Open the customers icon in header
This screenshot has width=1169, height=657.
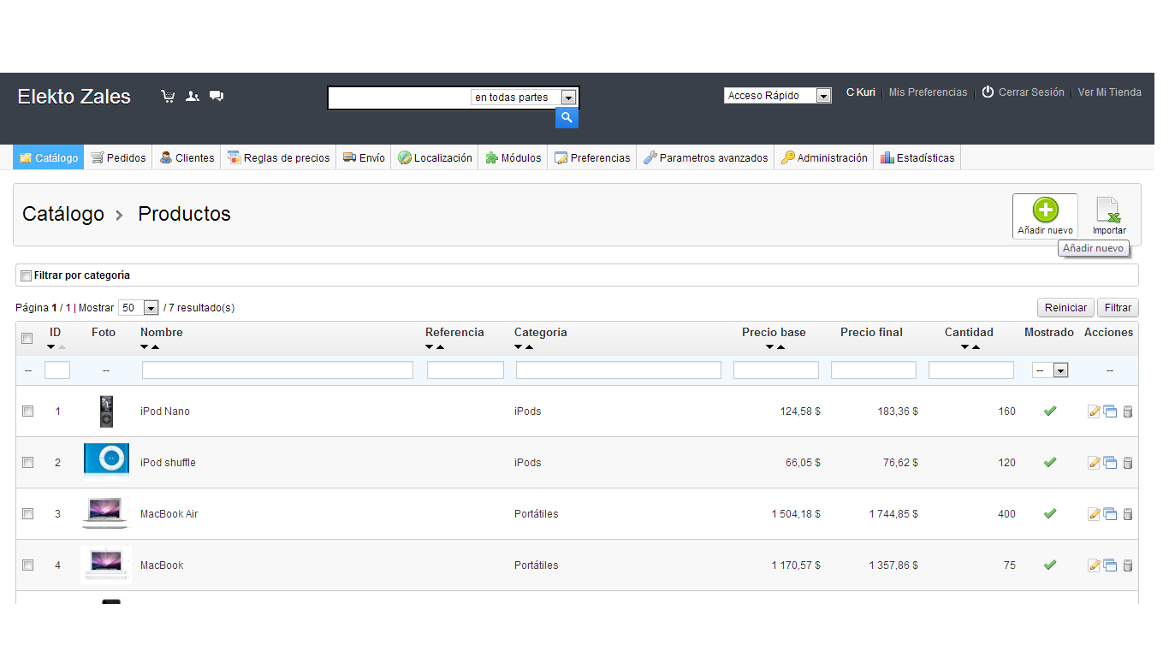pos(193,97)
